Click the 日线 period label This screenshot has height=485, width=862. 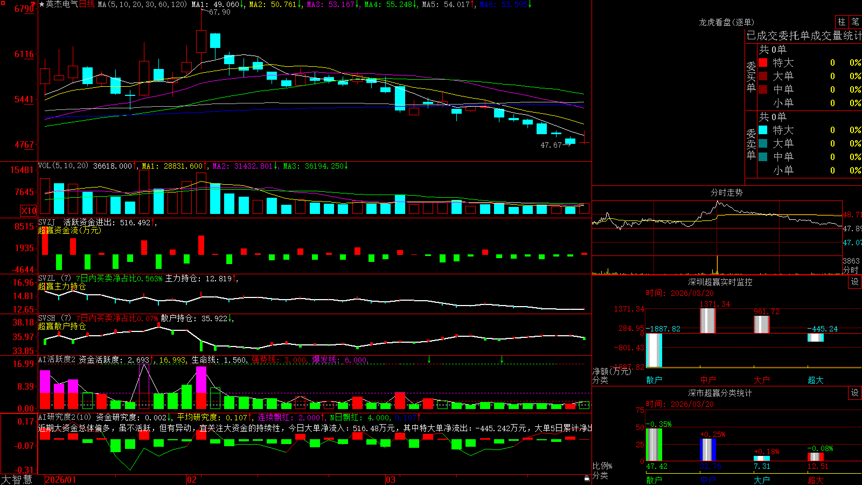click(x=87, y=4)
